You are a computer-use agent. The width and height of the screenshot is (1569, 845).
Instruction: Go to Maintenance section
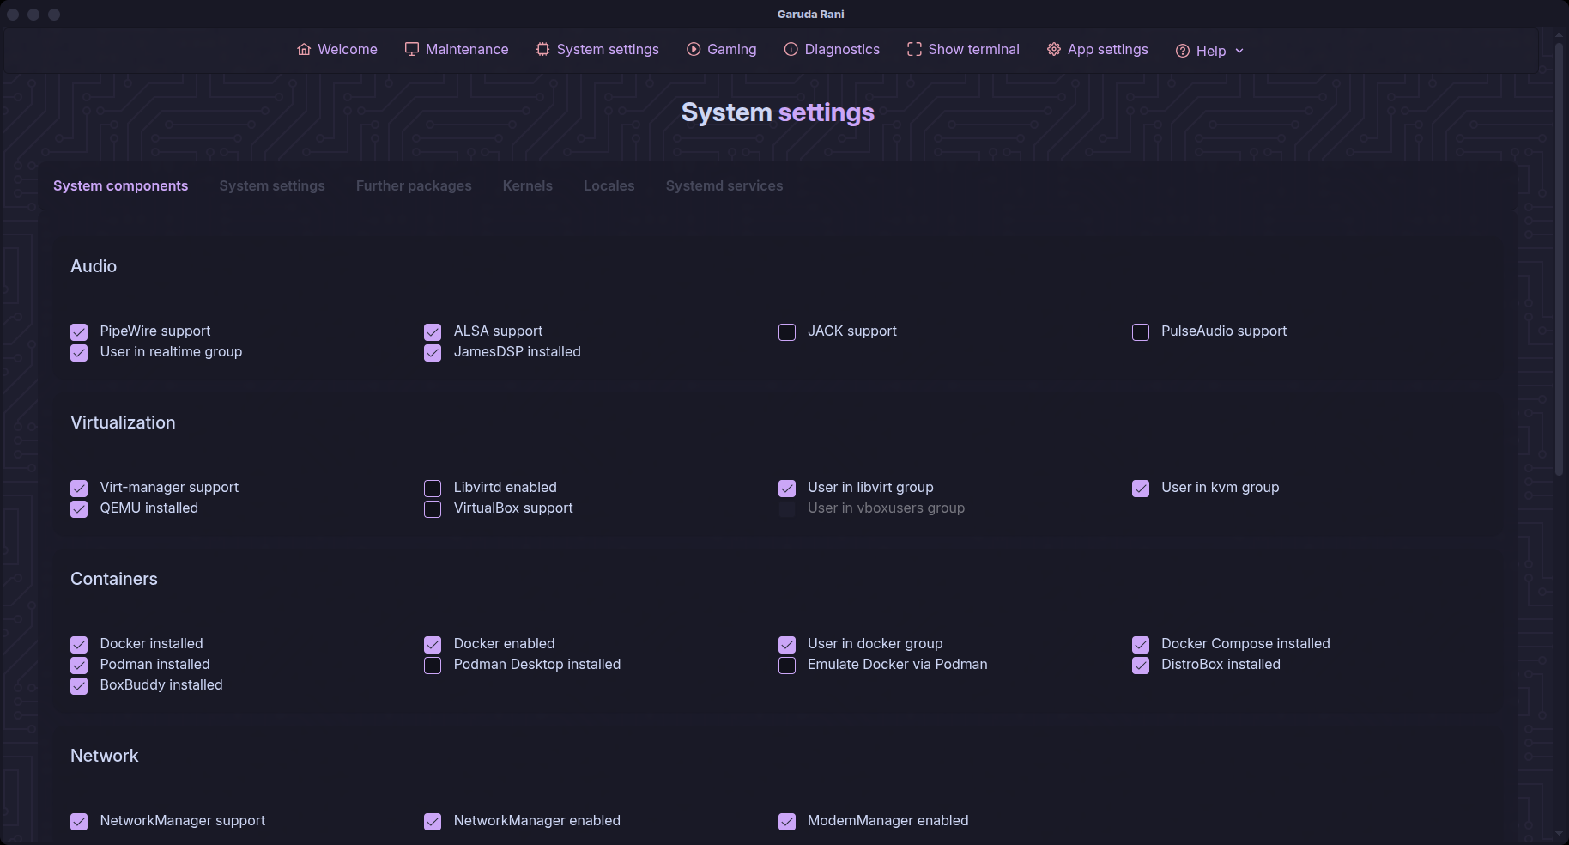pyautogui.click(x=457, y=50)
